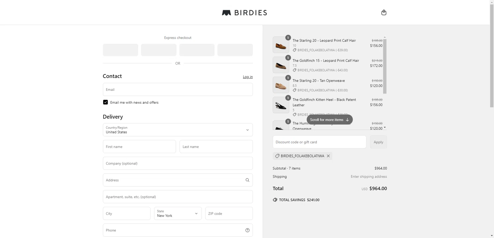494x238 pixels.
Task: Click the discount tag icon under Starling 20 Leopard
Action: [x=294, y=50]
